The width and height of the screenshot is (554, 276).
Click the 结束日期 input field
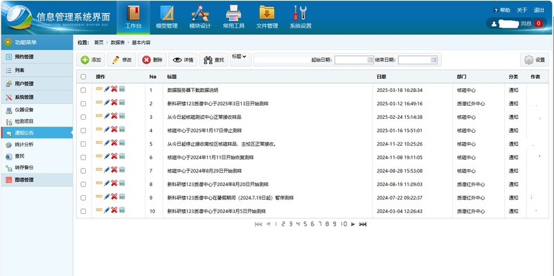[x=418, y=60]
